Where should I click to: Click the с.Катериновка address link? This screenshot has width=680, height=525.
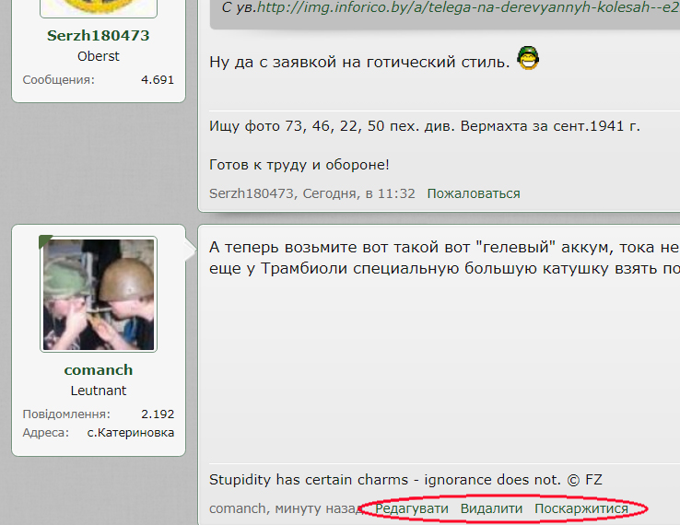click(131, 433)
